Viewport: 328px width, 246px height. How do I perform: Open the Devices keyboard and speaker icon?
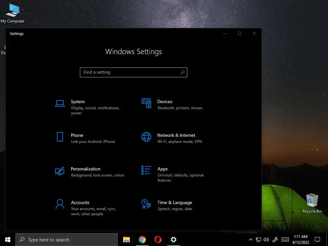[146, 103]
